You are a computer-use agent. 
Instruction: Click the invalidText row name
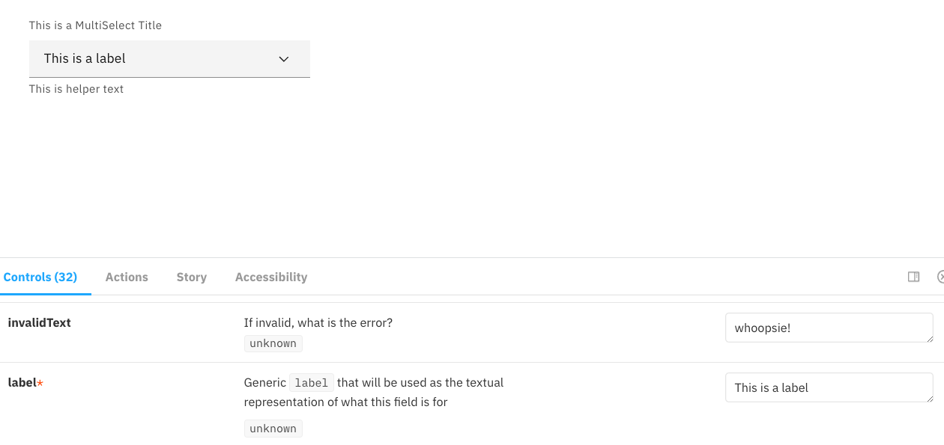point(39,322)
